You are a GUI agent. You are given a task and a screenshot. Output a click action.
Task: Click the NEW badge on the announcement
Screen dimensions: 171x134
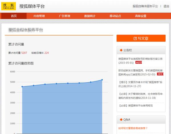(160, 74)
